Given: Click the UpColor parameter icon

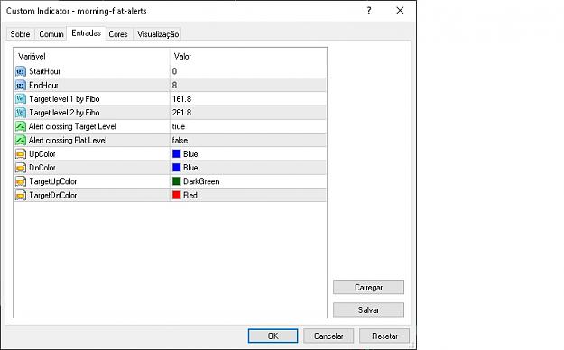Looking at the screenshot, I should point(21,154).
